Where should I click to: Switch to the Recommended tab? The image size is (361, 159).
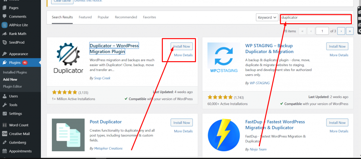pyautogui.click(x=126, y=17)
